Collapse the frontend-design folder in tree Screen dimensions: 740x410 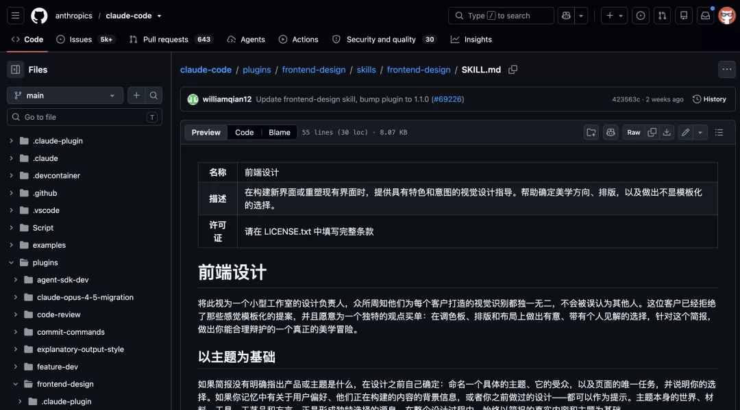coord(16,384)
